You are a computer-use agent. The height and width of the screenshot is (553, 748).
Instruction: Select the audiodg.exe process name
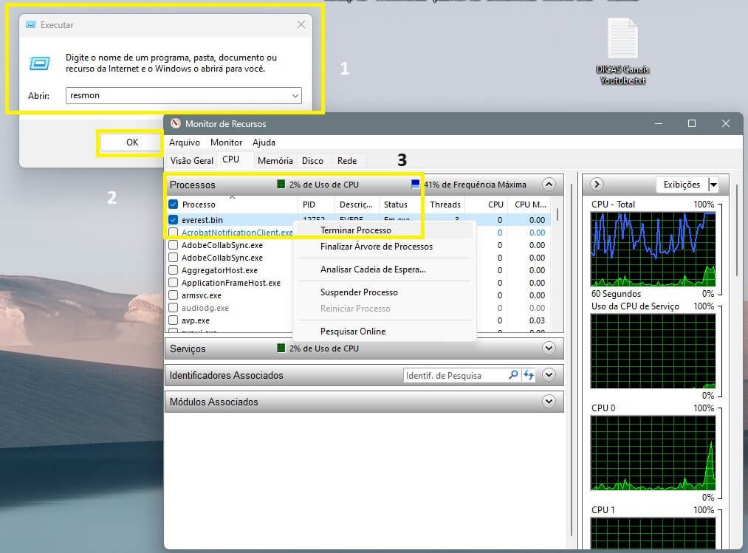pyautogui.click(x=205, y=308)
